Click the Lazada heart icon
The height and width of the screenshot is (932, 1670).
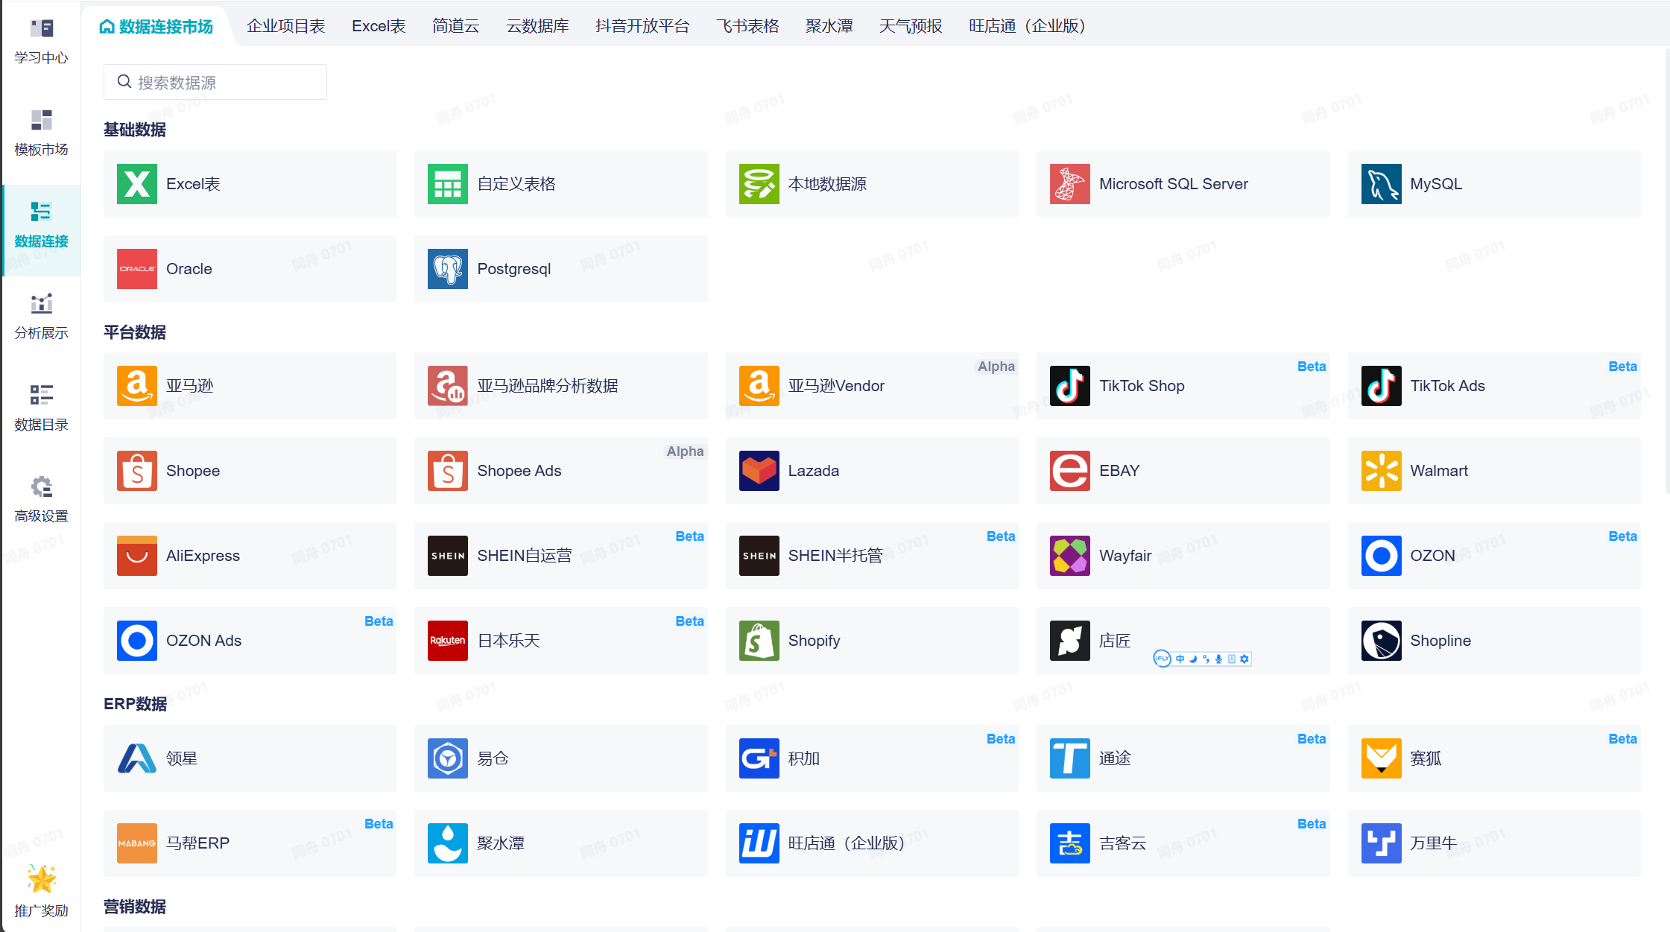pyautogui.click(x=759, y=471)
